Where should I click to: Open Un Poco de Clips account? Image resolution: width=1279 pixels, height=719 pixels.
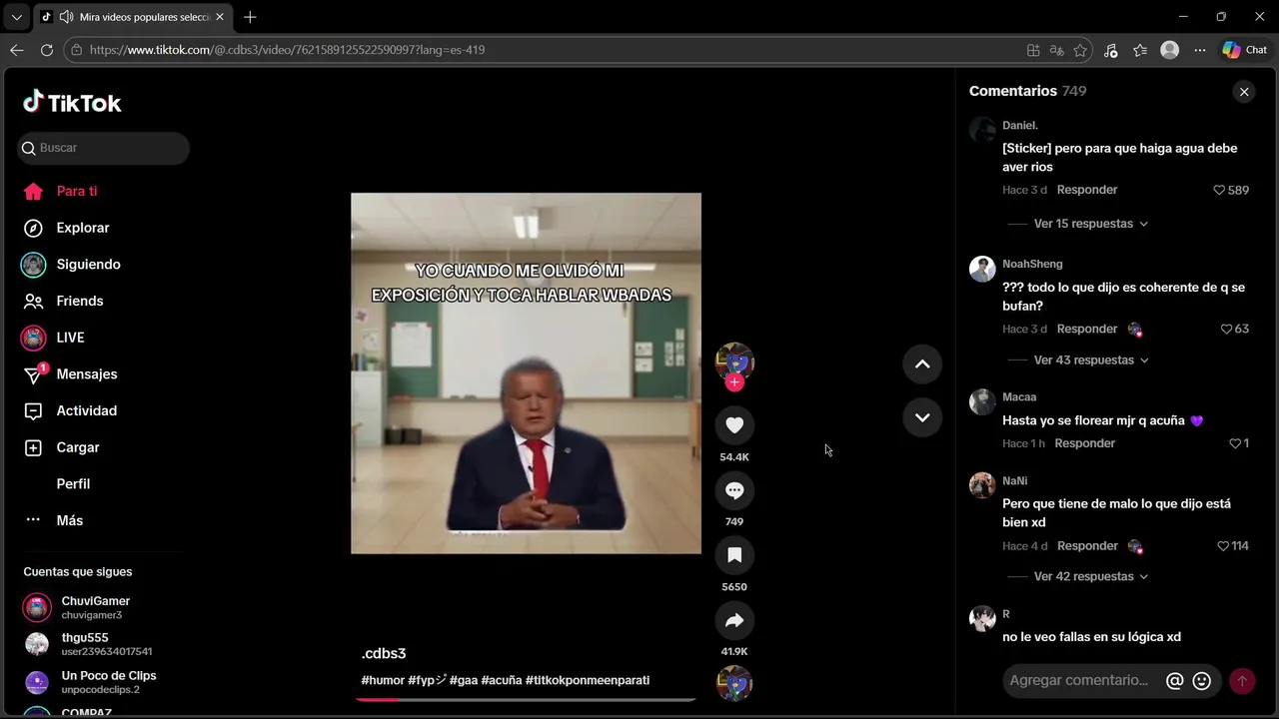[x=95, y=682]
